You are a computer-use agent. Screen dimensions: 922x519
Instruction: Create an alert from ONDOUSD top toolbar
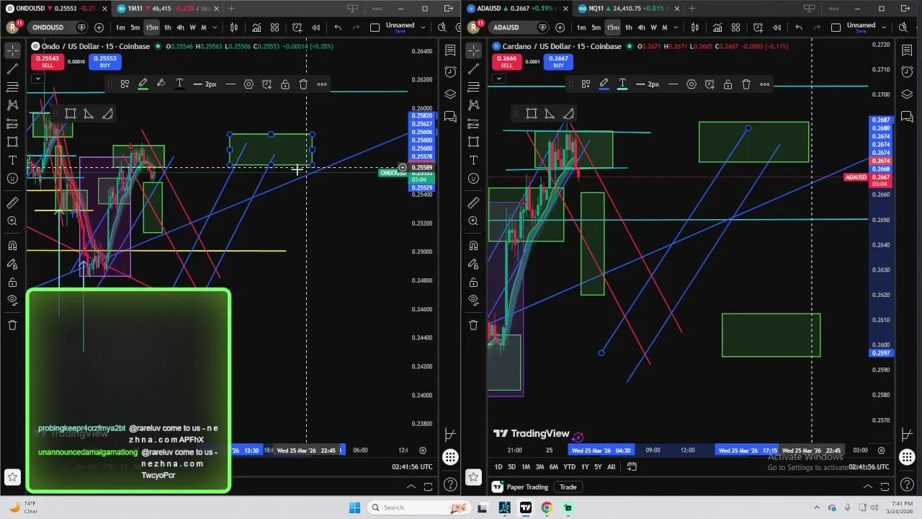tap(297, 27)
